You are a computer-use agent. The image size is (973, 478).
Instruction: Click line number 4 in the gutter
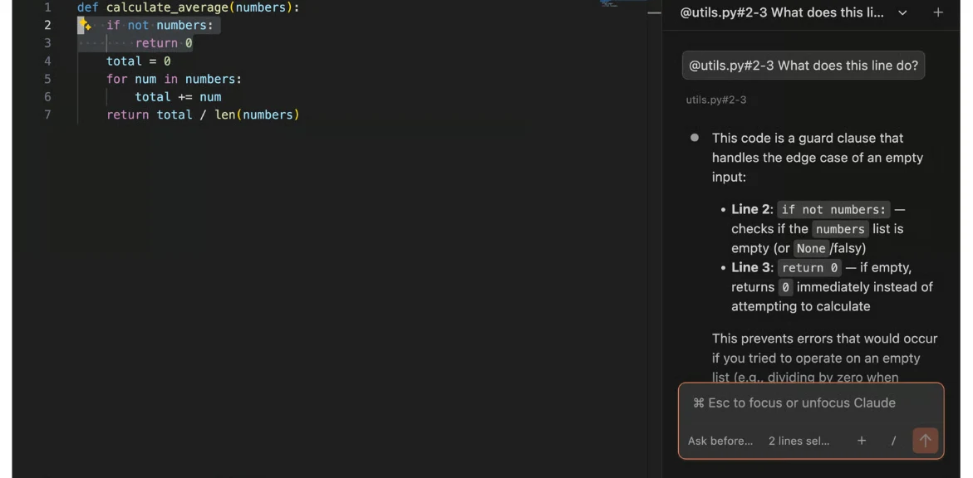47,61
